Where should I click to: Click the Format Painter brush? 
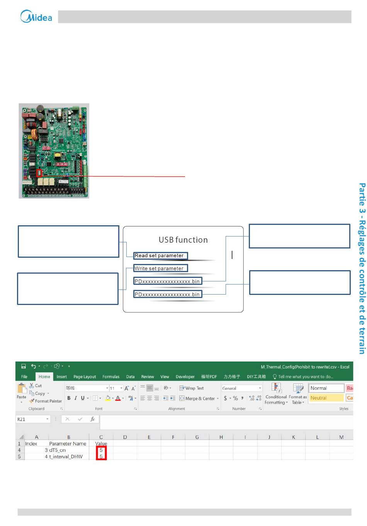[x=32, y=401]
